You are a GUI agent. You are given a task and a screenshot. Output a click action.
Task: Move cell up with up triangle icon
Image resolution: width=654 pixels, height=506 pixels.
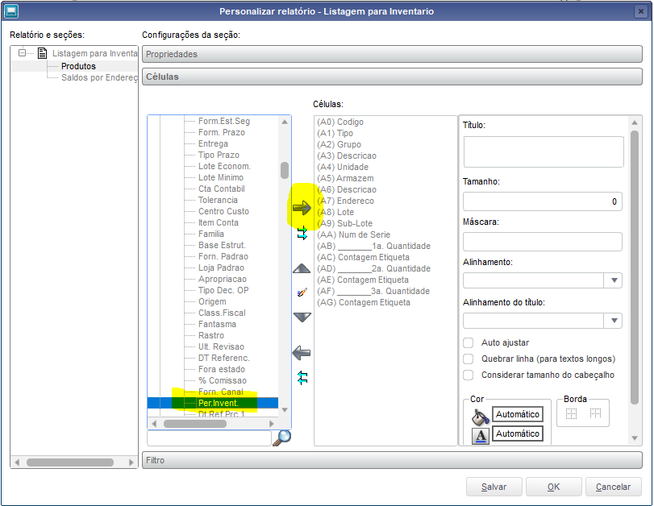pyautogui.click(x=302, y=268)
